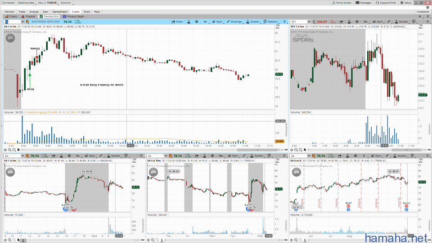This screenshot has height=243, width=432.
Task: Switch to the MarketWatch tab
Action: [60, 12]
